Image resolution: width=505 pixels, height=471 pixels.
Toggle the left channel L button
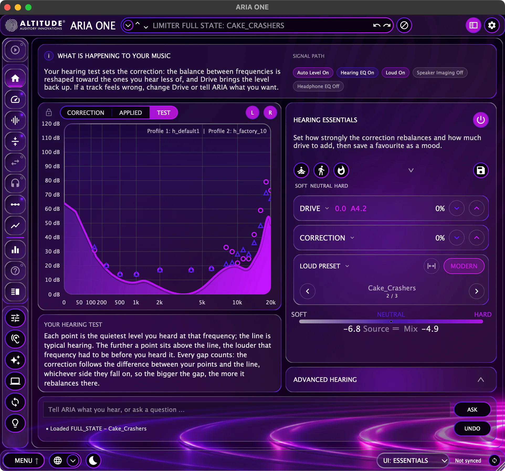(252, 113)
